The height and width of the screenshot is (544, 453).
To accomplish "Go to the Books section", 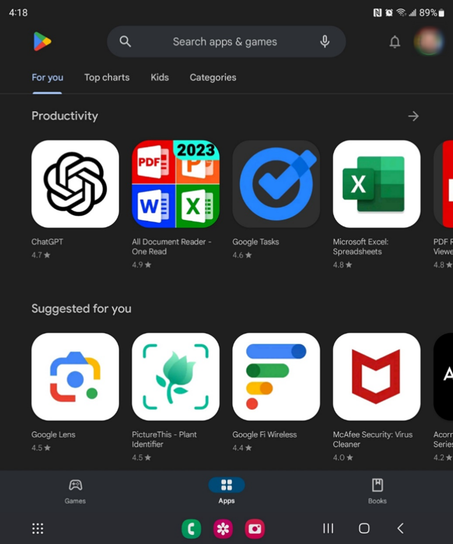I will [x=377, y=491].
